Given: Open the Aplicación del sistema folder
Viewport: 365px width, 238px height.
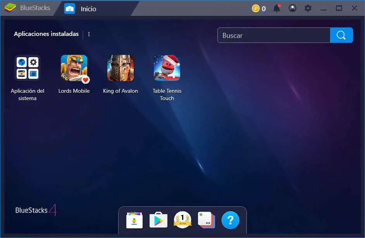Looking at the screenshot, I should (x=28, y=68).
